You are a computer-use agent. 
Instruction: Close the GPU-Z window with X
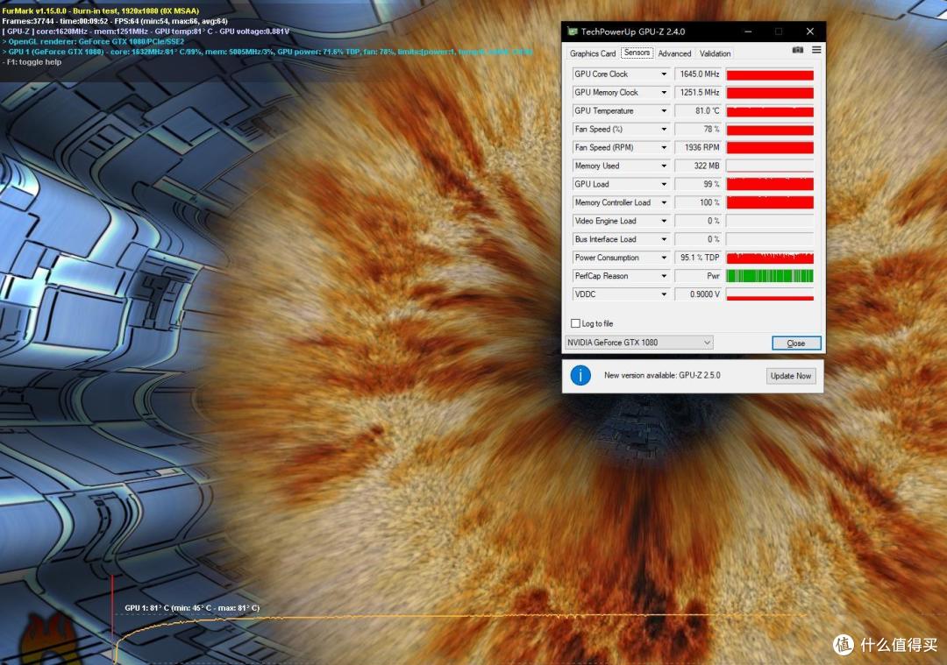pos(810,32)
